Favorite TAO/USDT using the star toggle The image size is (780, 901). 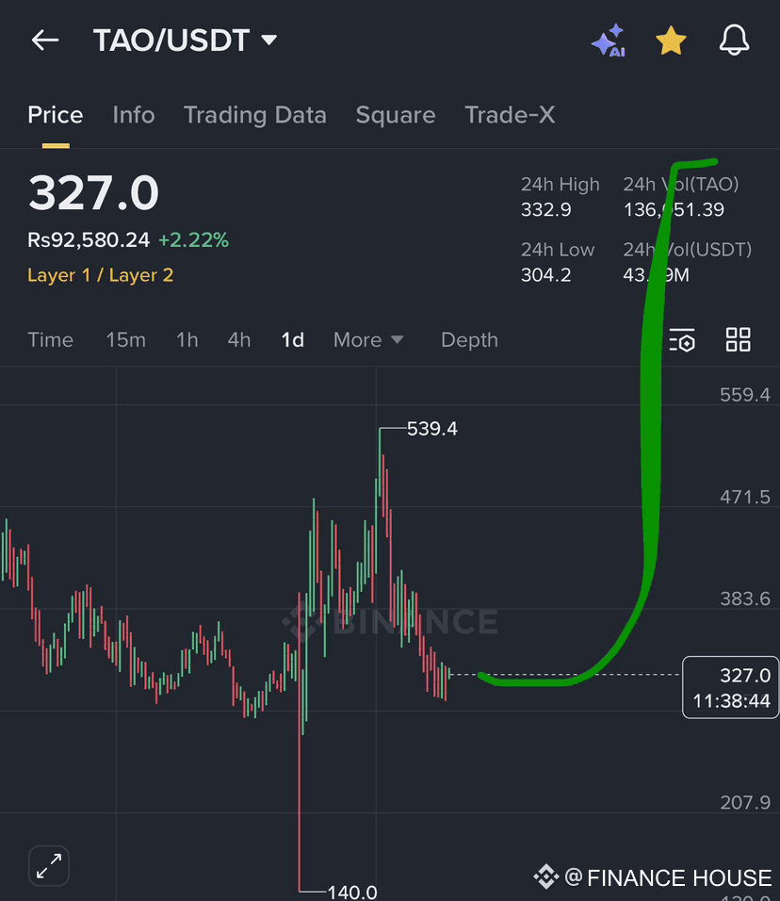click(x=671, y=41)
